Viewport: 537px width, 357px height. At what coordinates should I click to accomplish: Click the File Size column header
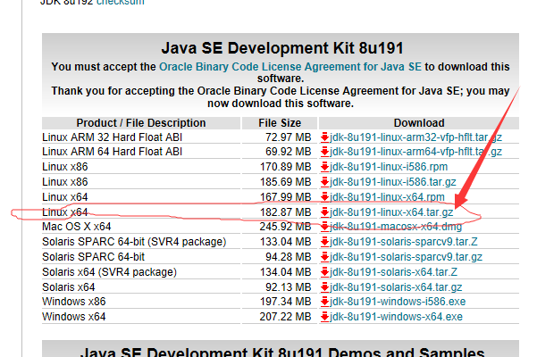pyautogui.click(x=280, y=123)
